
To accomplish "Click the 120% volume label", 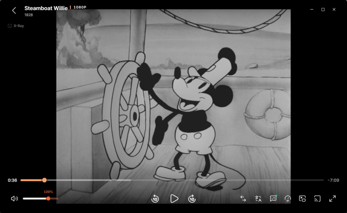I will click(48, 192).
